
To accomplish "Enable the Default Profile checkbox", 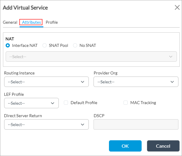I will pos(66,103).
